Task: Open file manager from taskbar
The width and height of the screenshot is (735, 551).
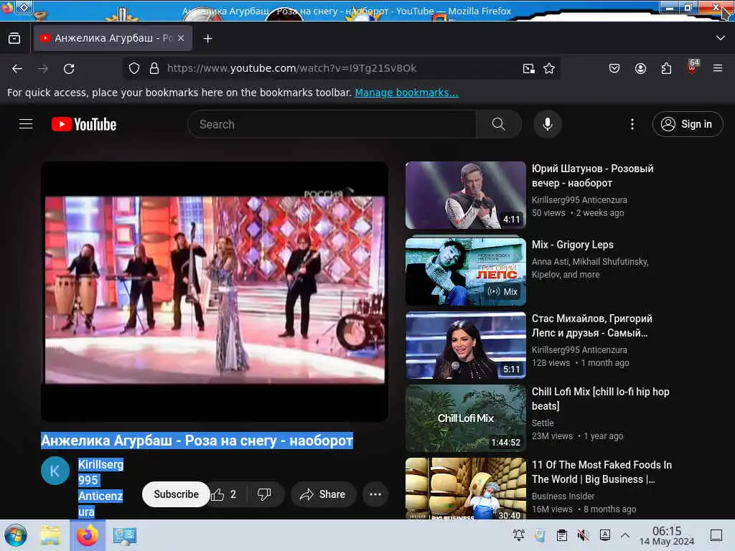Action: click(50, 535)
